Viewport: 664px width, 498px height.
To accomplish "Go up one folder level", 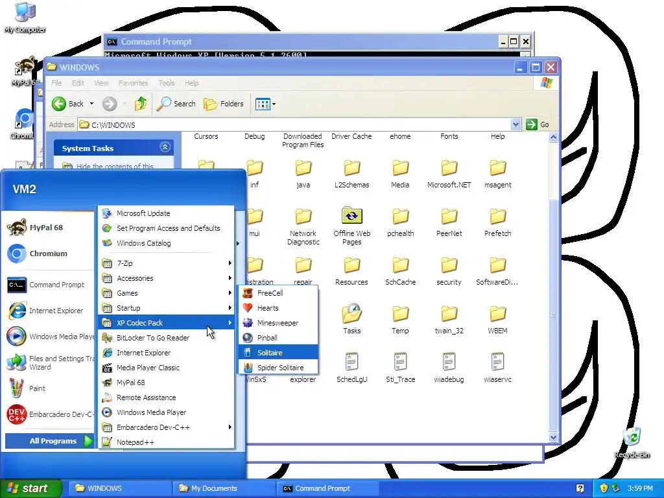I will pyautogui.click(x=141, y=104).
